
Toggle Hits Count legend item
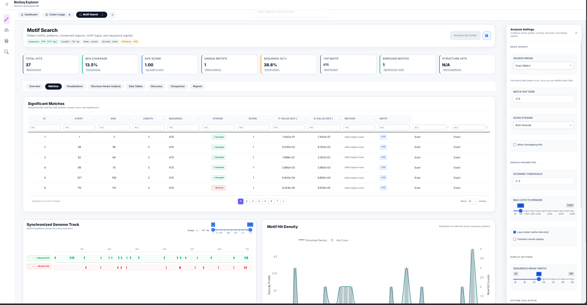(x=340, y=240)
